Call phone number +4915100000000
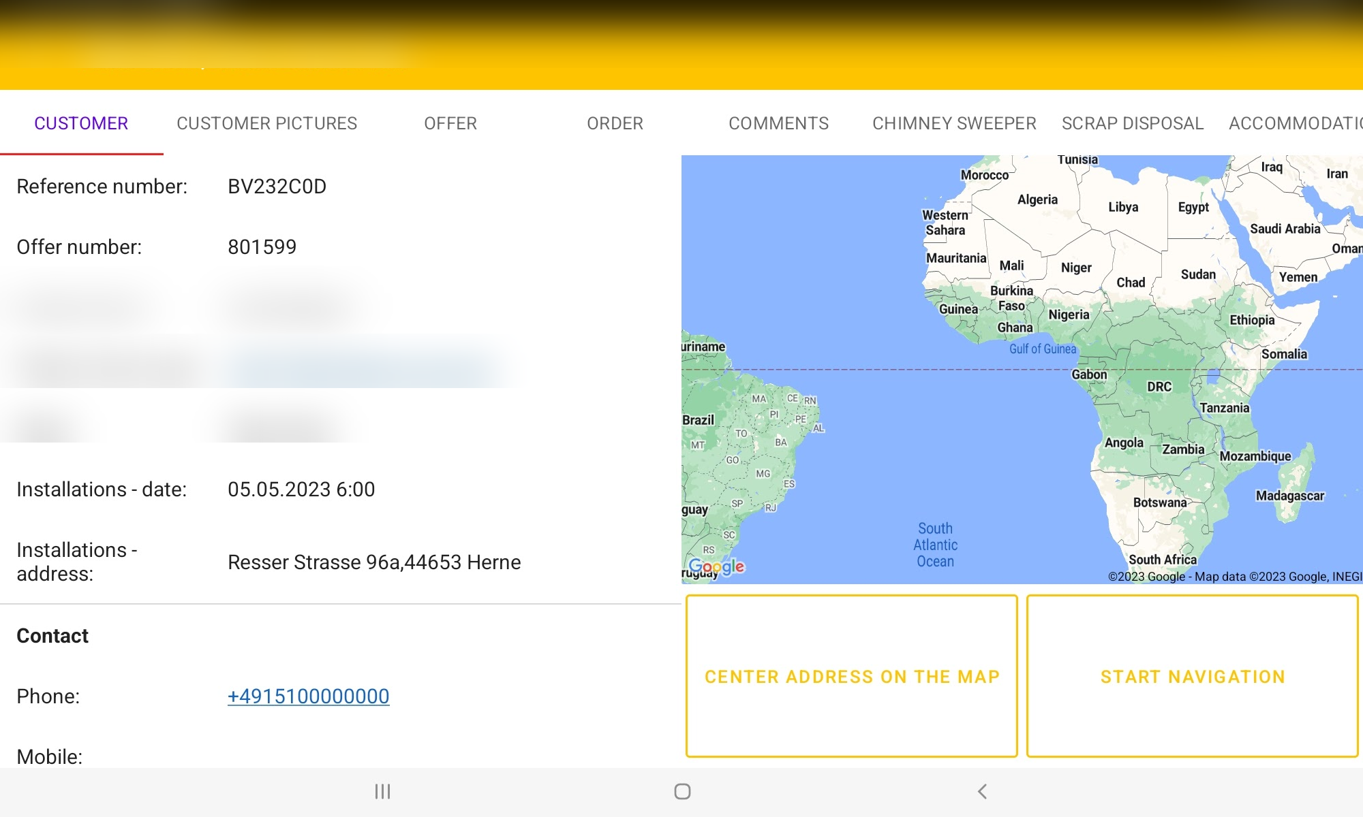Image resolution: width=1363 pixels, height=817 pixels. (308, 696)
